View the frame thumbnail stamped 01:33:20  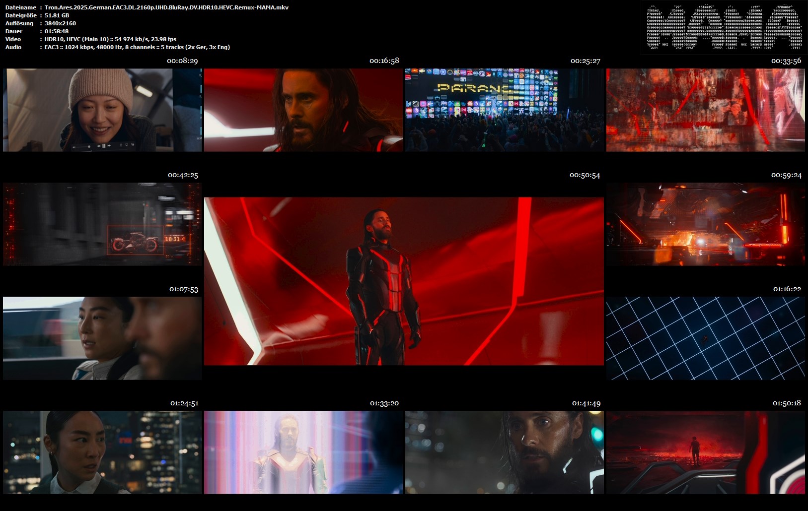click(303, 452)
